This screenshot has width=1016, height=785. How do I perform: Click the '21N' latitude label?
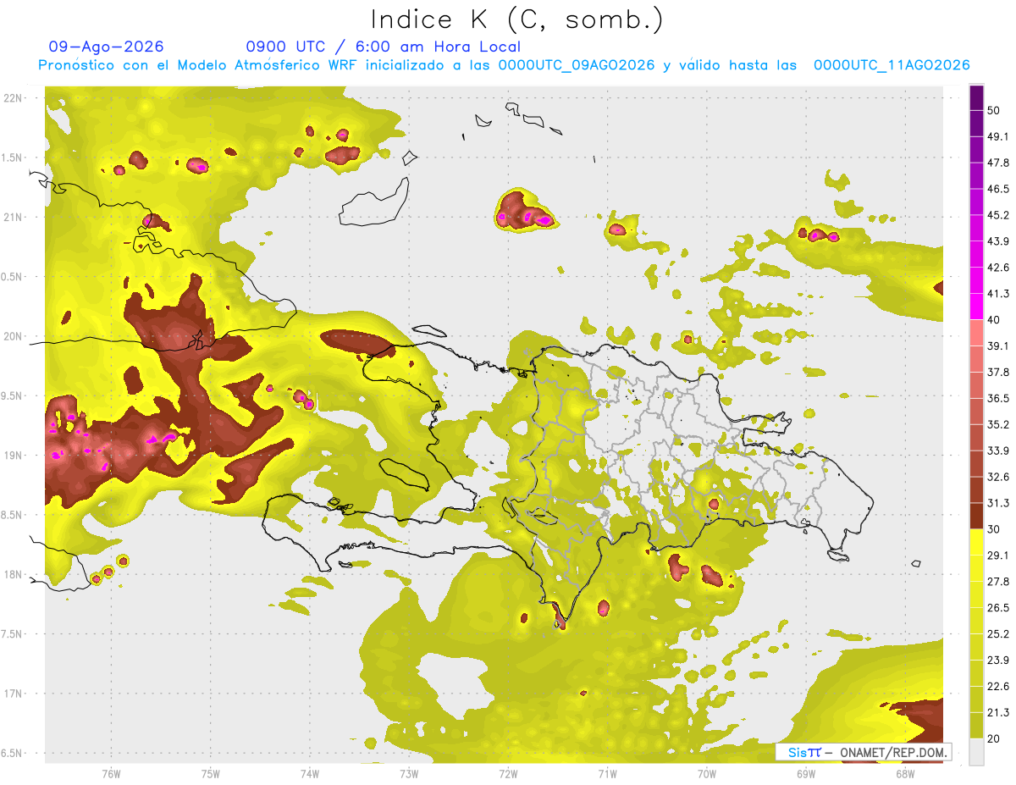pos(13,217)
